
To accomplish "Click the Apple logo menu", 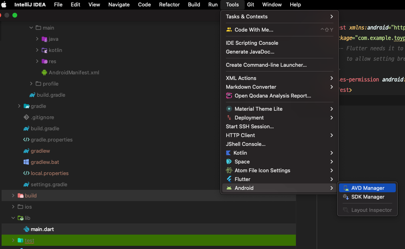I will (x=4, y=5).
